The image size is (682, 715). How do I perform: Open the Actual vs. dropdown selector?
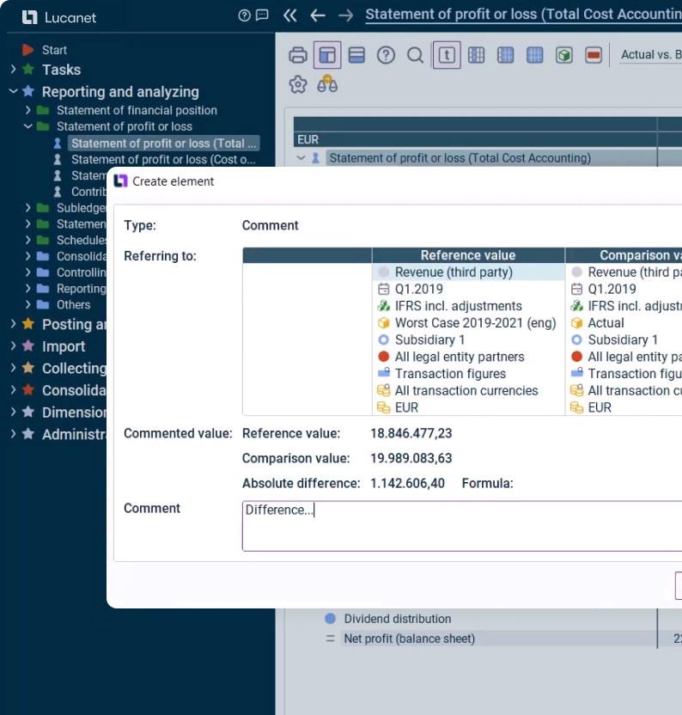[650, 55]
